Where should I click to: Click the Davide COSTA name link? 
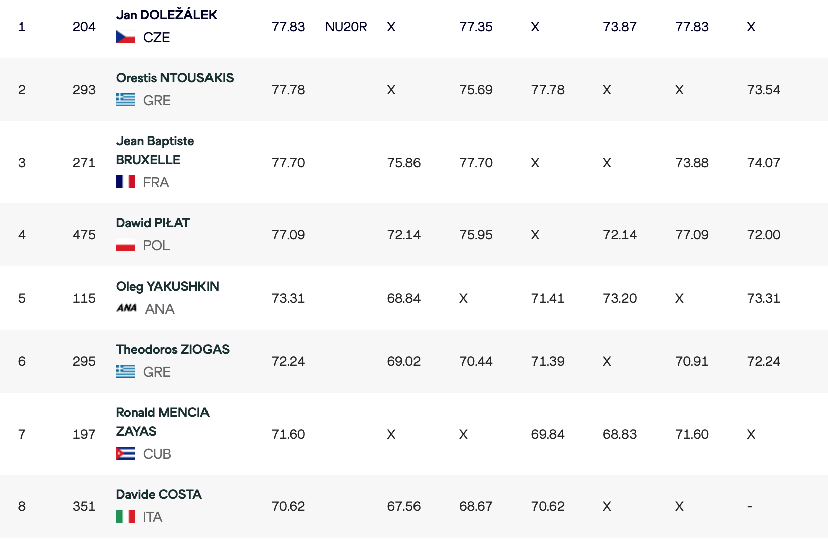coord(159,494)
